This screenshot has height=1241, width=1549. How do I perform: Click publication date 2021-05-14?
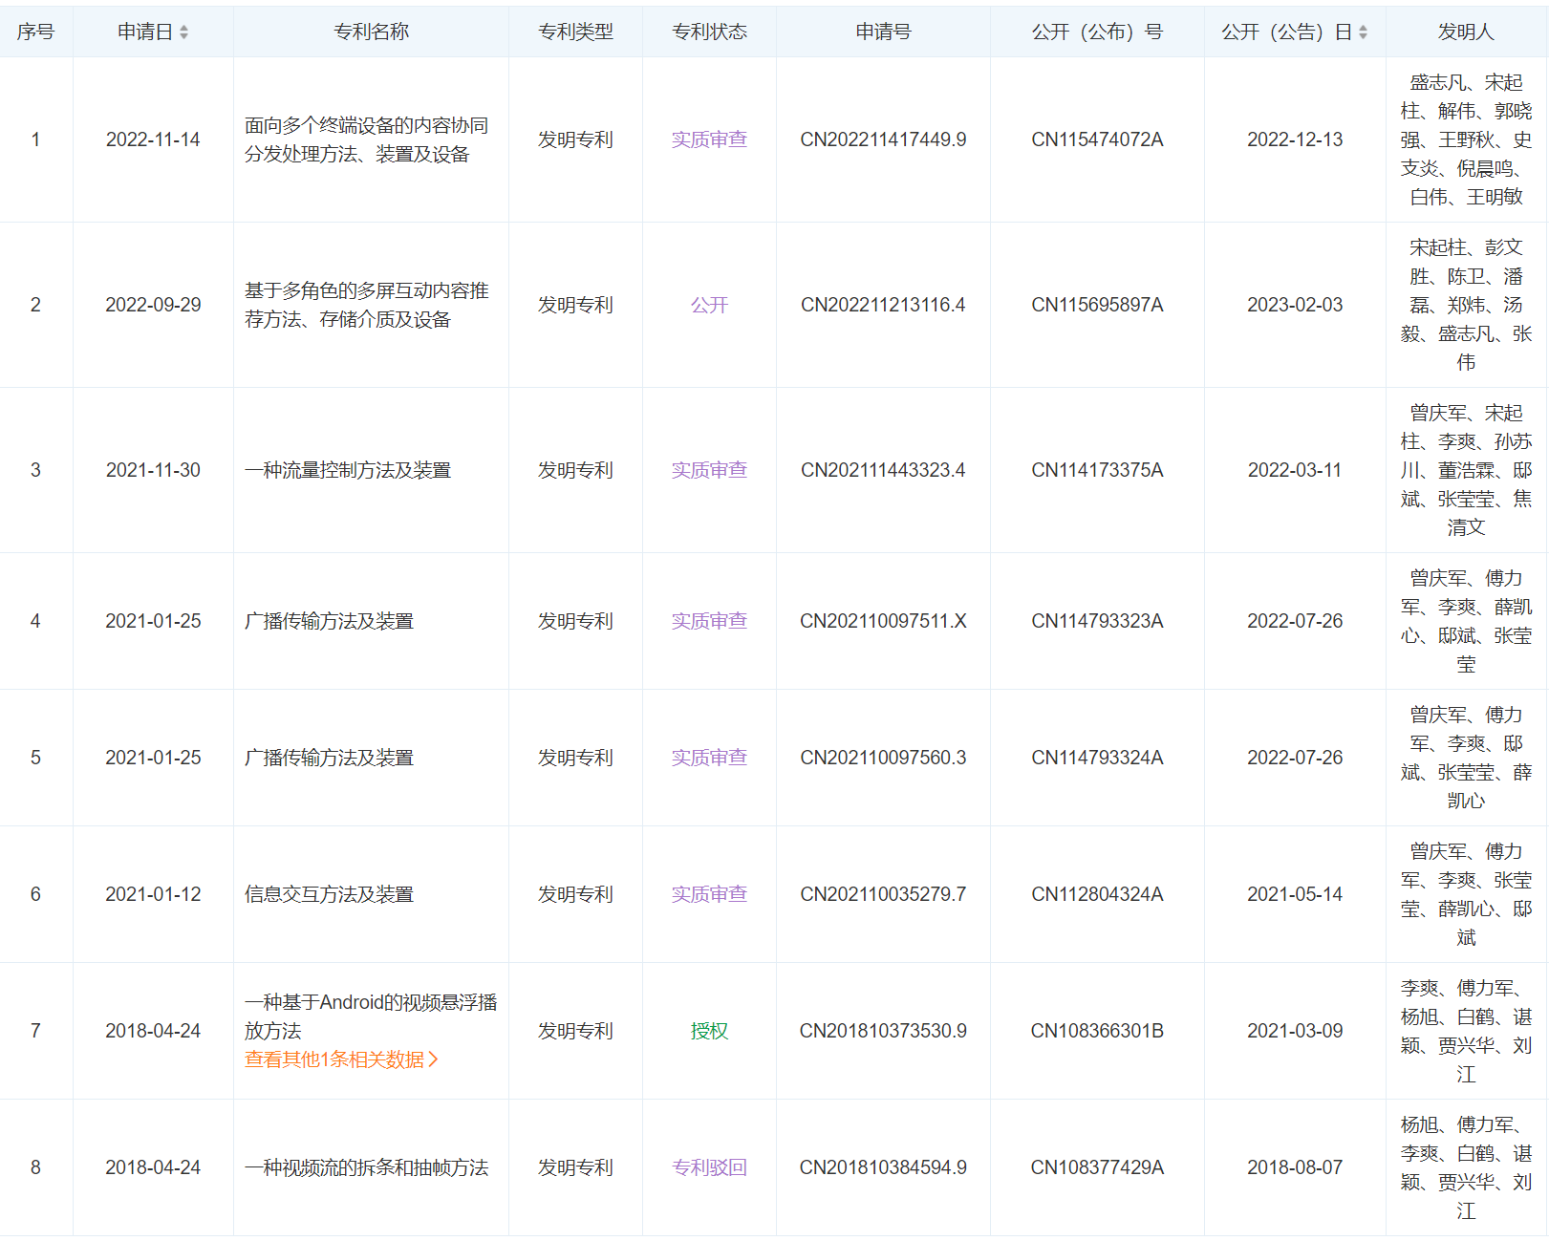(1295, 894)
